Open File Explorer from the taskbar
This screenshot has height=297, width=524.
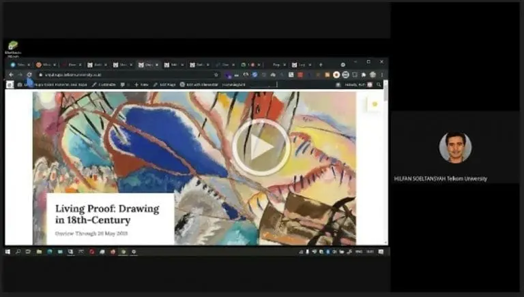point(39,252)
